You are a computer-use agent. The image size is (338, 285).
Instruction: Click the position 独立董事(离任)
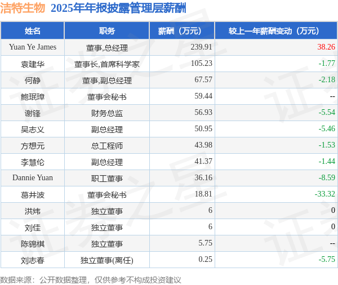pos(107,260)
